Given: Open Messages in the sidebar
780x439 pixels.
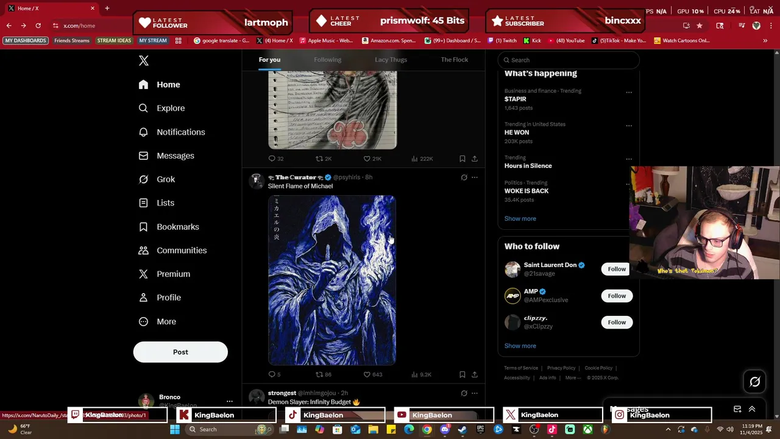Looking at the screenshot, I should coord(166,155).
